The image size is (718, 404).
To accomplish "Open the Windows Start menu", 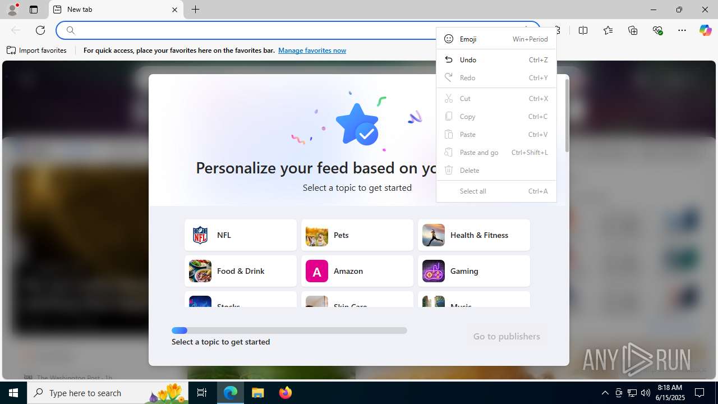I will [13, 393].
